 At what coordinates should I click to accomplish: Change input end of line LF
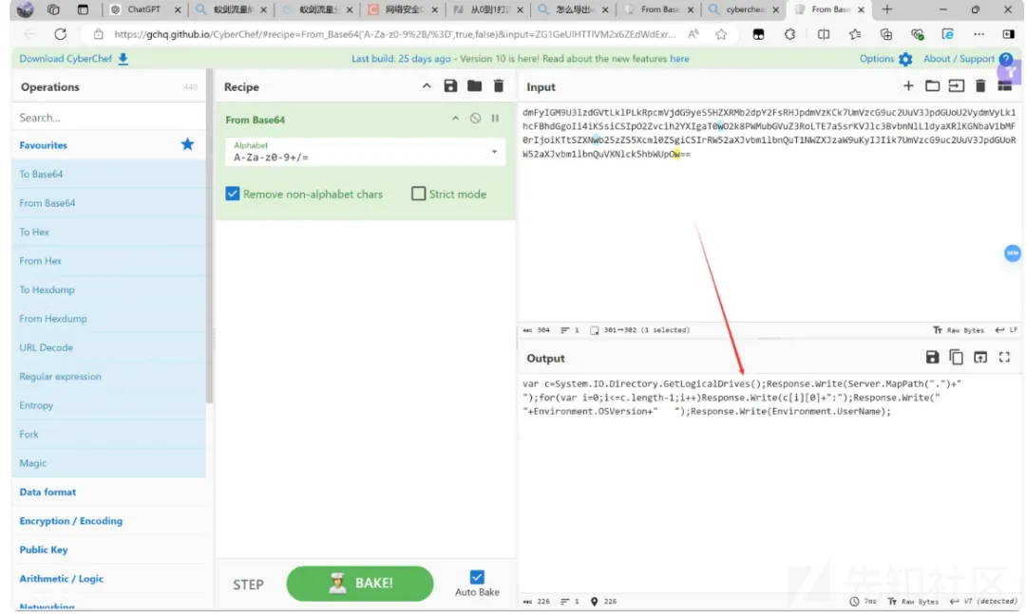(1006, 330)
